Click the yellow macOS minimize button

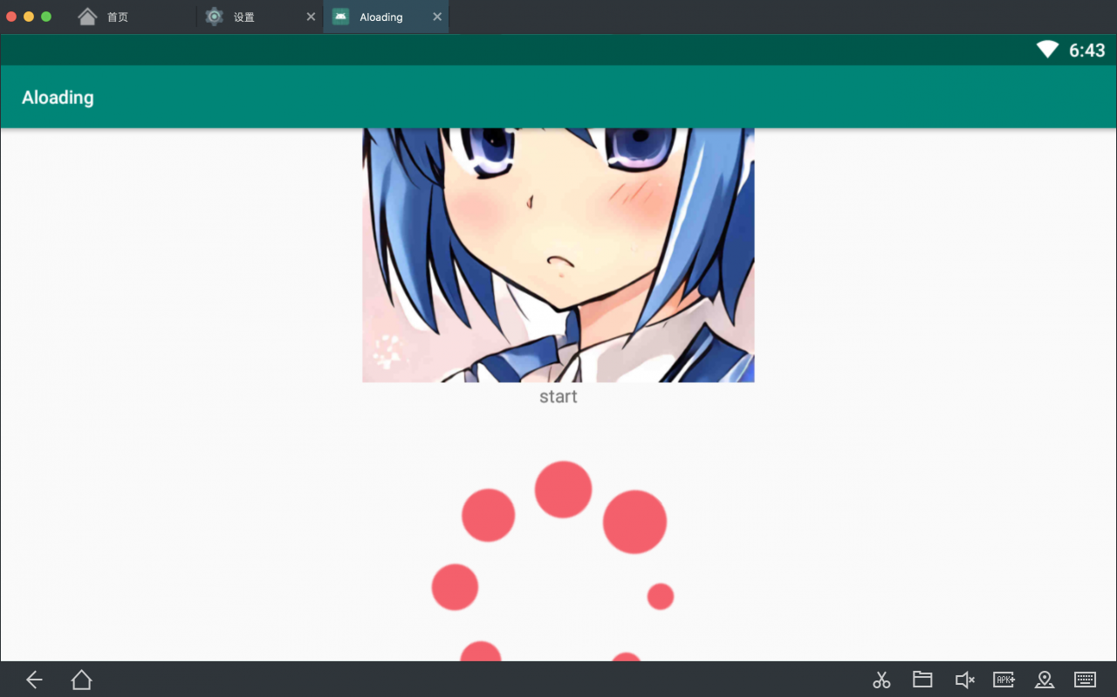click(29, 17)
